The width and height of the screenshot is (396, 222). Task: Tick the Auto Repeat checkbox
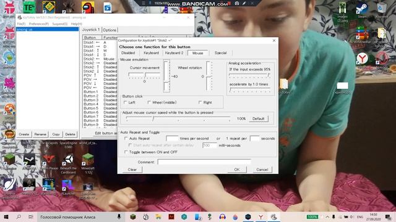tap(126, 138)
